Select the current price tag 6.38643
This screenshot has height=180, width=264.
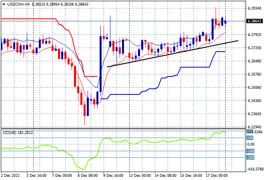tap(255, 21)
